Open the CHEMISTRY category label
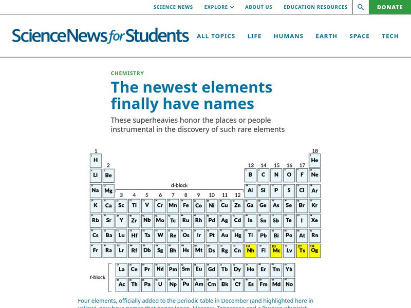Viewport: 411px width, 308px height. (x=127, y=73)
